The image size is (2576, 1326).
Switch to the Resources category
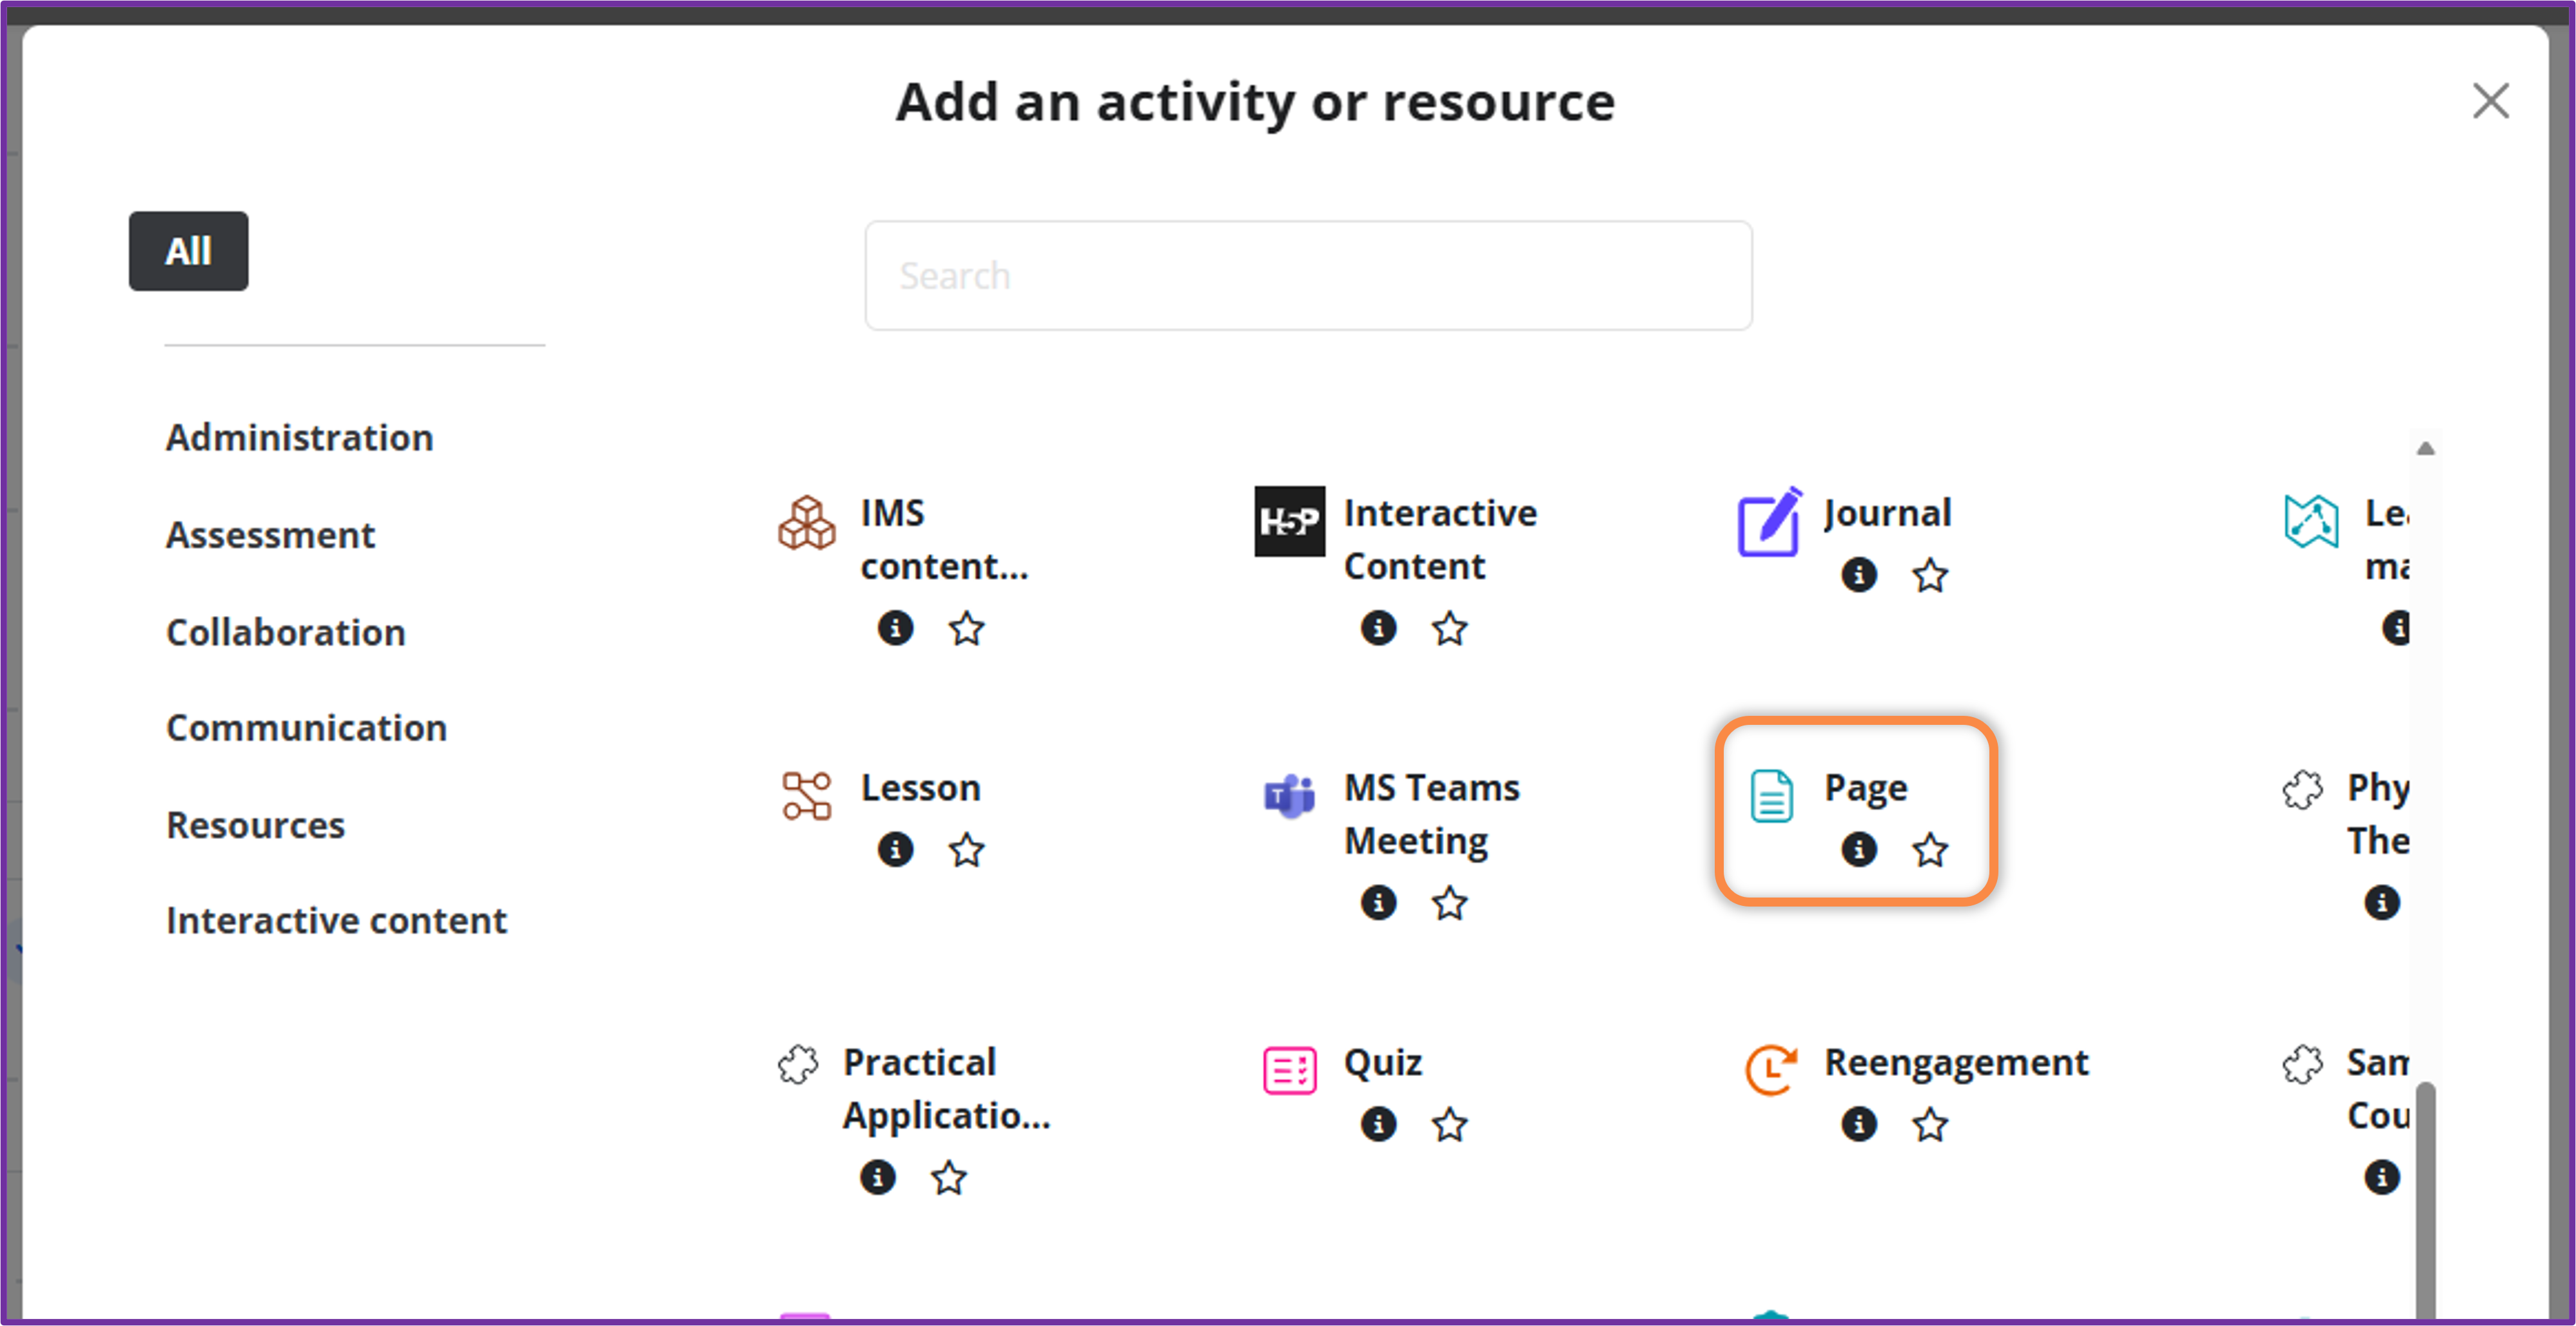[x=255, y=825]
